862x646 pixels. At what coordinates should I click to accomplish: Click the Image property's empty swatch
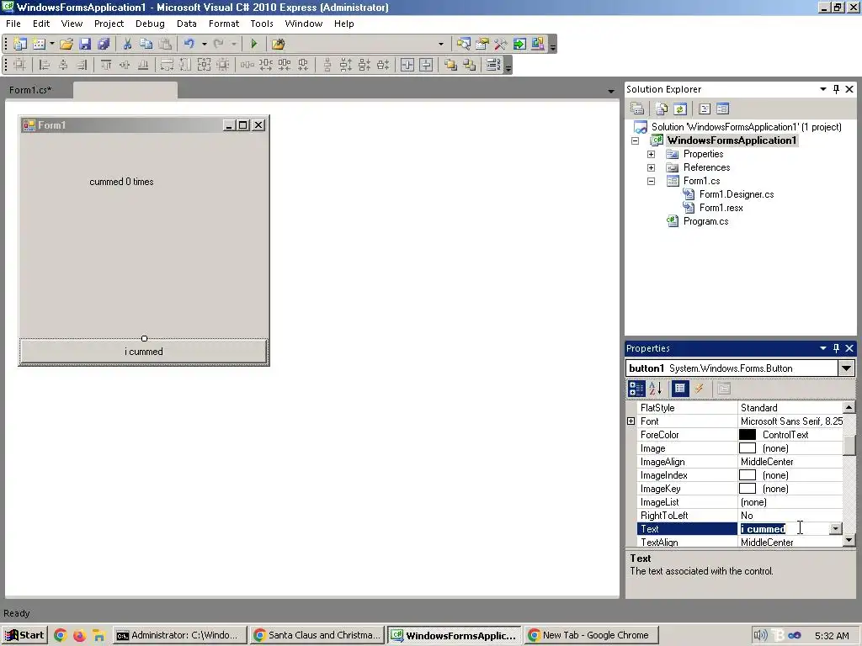(748, 448)
